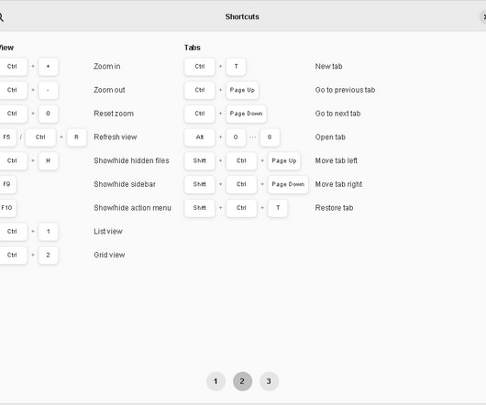Click the Zoom in label
486x405 pixels.
pos(107,66)
